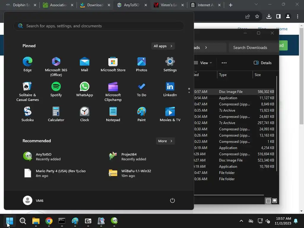The height and width of the screenshot is (228, 304).
Task: Launch the Photos app
Action: pos(142,65)
